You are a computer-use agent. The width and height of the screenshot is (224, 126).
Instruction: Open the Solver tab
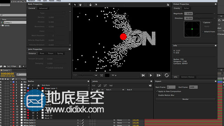[x=187, y=8]
